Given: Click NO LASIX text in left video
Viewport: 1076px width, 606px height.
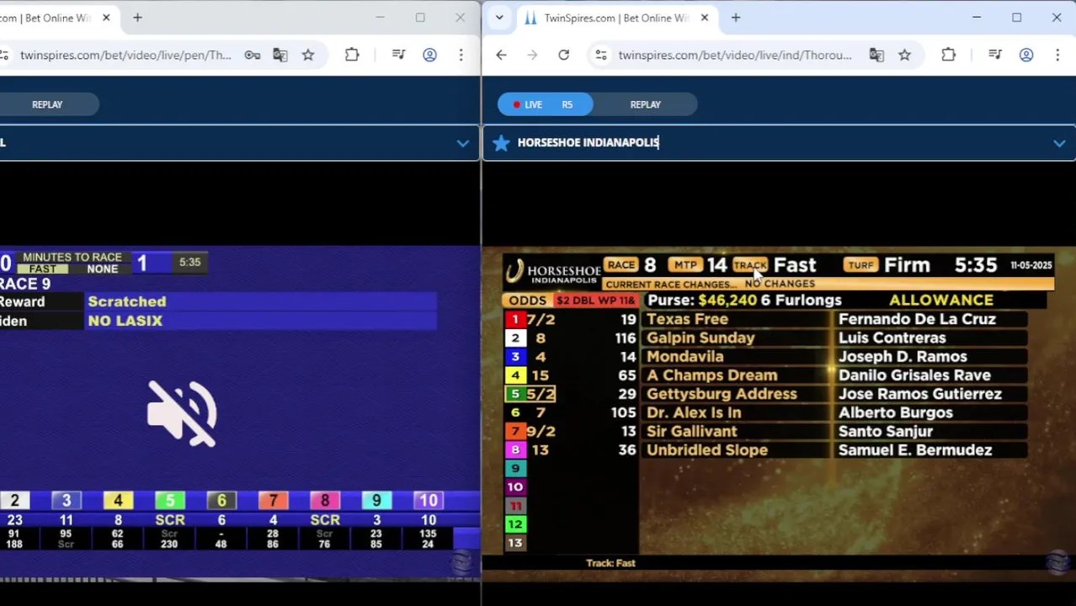Looking at the screenshot, I should pyautogui.click(x=125, y=321).
